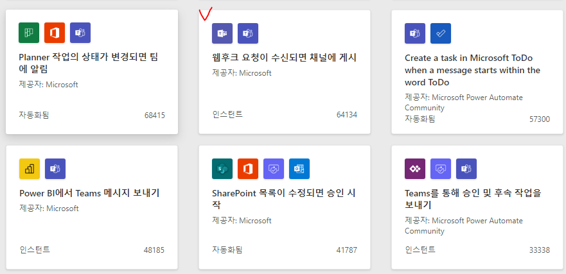Click provider text on the Microsoft ToDo card

coord(463,103)
